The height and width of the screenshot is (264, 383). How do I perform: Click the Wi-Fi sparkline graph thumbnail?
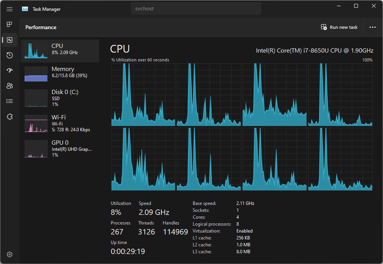pos(36,124)
